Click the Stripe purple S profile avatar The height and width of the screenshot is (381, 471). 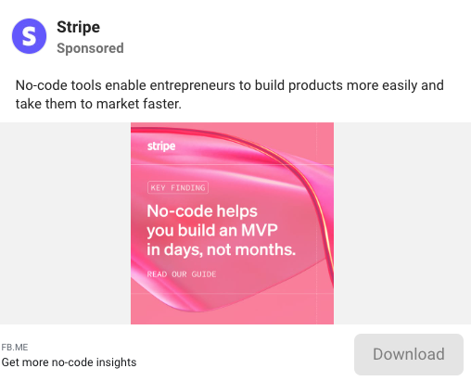pyautogui.click(x=29, y=36)
